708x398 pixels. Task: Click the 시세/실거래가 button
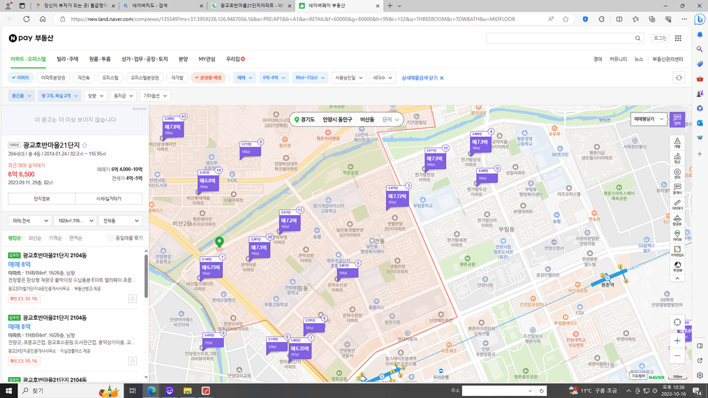click(x=109, y=199)
